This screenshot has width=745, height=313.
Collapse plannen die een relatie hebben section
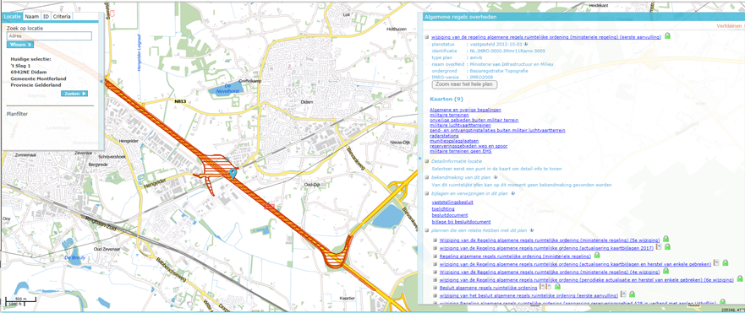coord(427,230)
